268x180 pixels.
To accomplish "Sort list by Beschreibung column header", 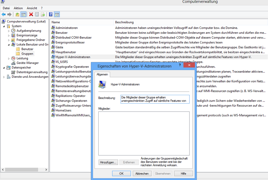I will 191,22.
